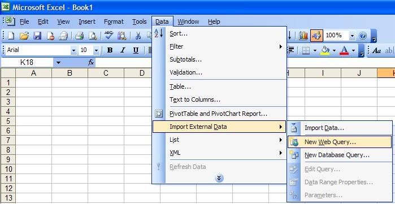Open the Borders dropdown arrow
Viewport: 395px width, 204px height.
pyautogui.click(x=315, y=50)
